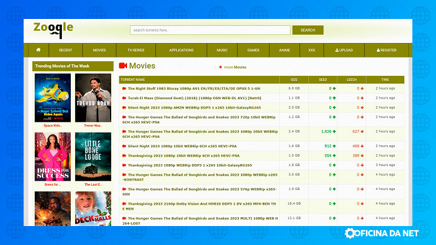Open the Little Bone Lodge poster
The width and height of the screenshot is (436, 245).
[x=93, y=157]
